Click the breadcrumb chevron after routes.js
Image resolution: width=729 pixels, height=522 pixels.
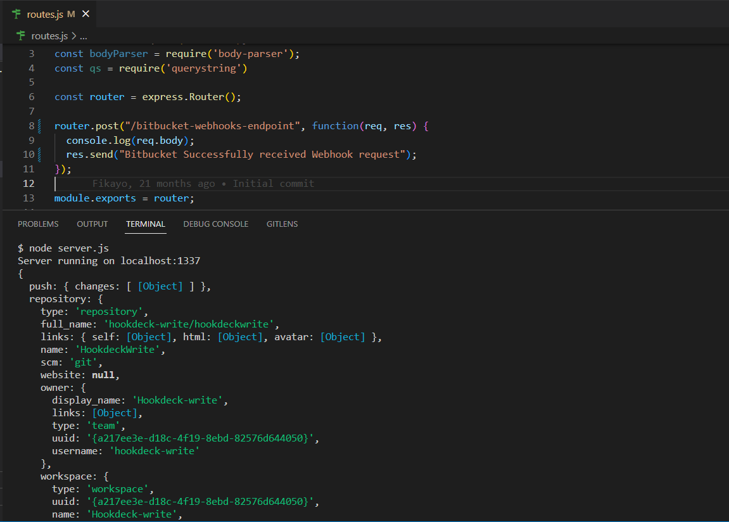pos(72,36)
